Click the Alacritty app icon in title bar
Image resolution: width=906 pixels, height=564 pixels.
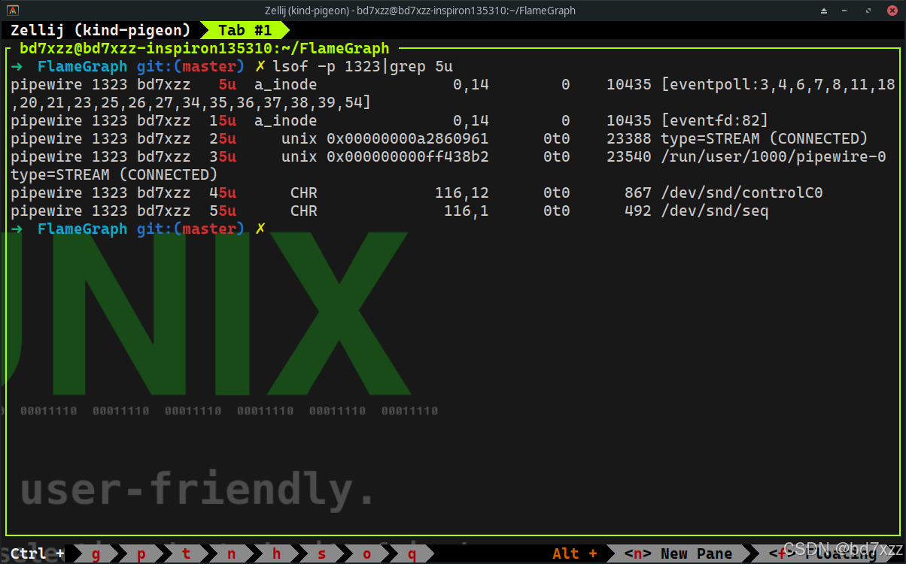(x=12, y=11)
